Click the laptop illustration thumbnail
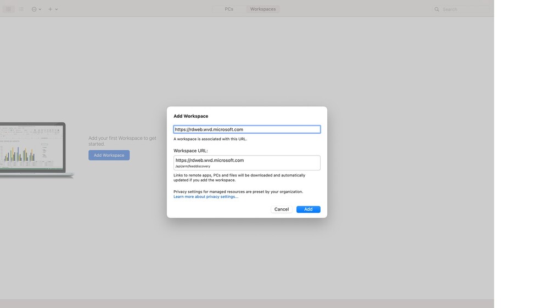 33,149
